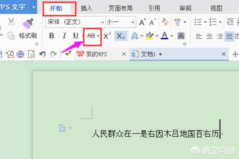Expand phonetic guide dropdown arrow
The height and width of the screenshot is (159, 239).
185,22
